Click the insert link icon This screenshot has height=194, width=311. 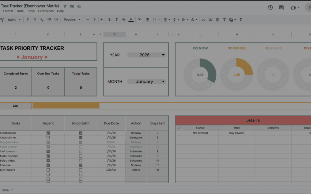[204, 20]
